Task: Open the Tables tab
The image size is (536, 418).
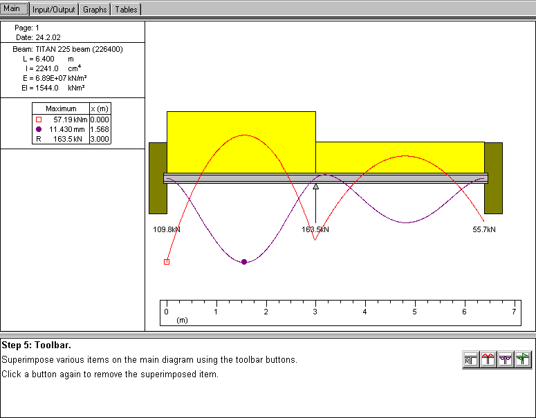Action: (x=127, y=10)
